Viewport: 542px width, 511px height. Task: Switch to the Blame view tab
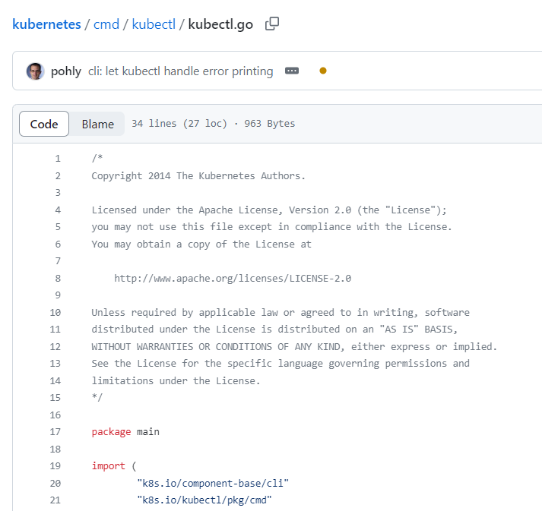pyautogui.click(x=98, y=124)
